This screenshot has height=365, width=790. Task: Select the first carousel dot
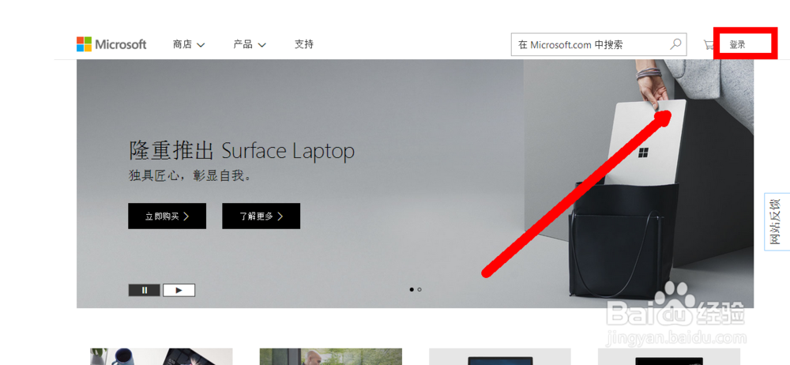(x=412, y=289)
